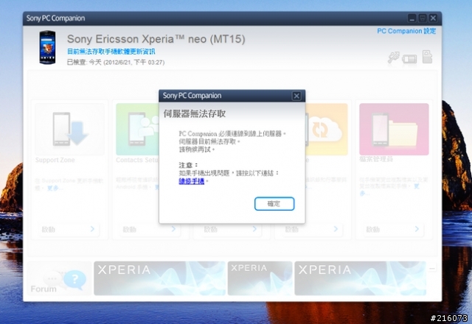
Task: Close the main Sony PC Companion window
Action: coord(433,18)
